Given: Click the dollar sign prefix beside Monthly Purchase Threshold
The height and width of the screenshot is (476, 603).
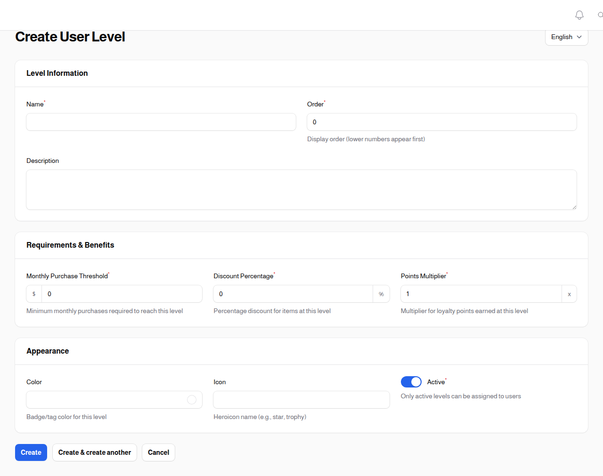Looking at the screenshot, I should point(33,293).
